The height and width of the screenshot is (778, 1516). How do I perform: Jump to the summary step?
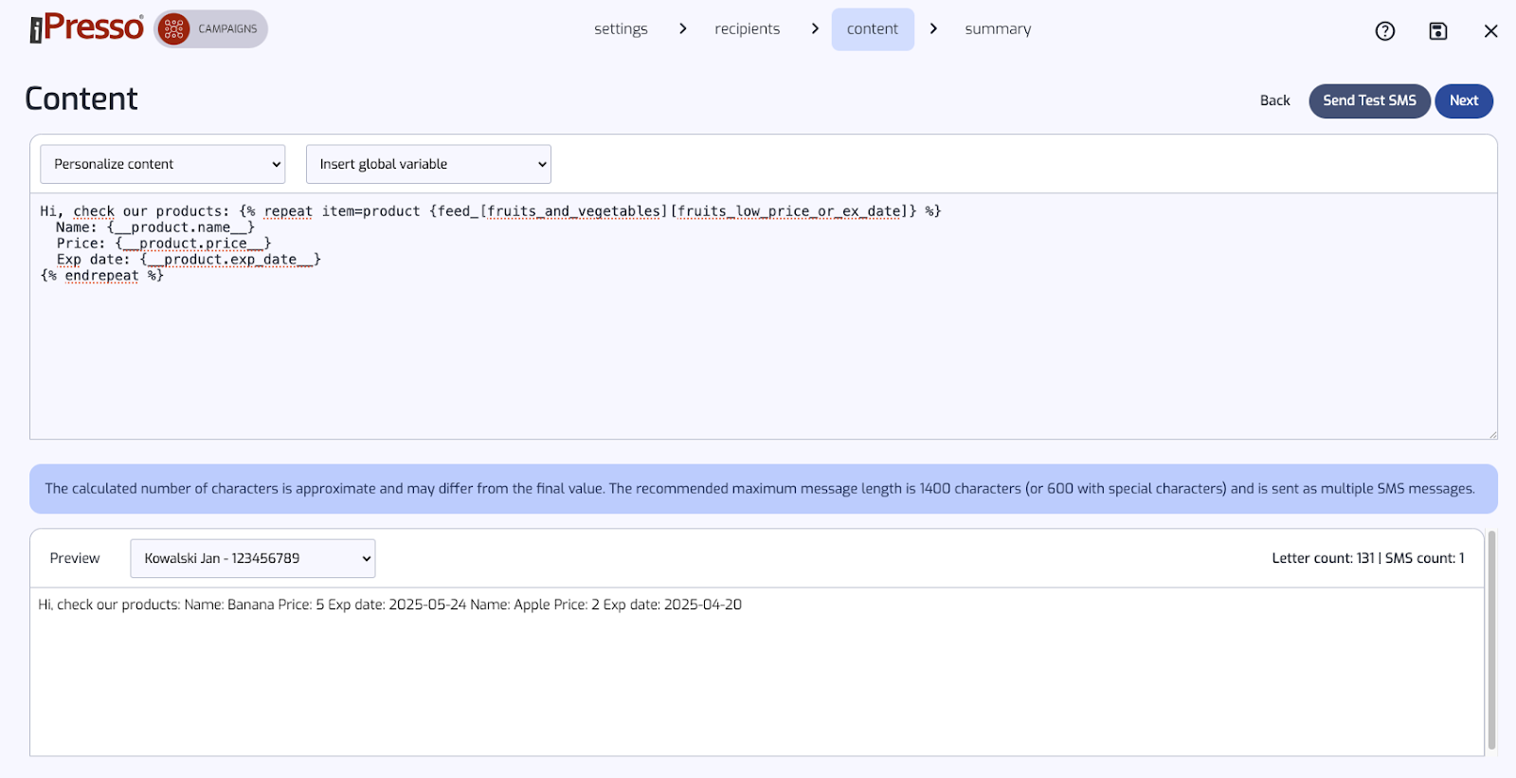click(997, 29)
